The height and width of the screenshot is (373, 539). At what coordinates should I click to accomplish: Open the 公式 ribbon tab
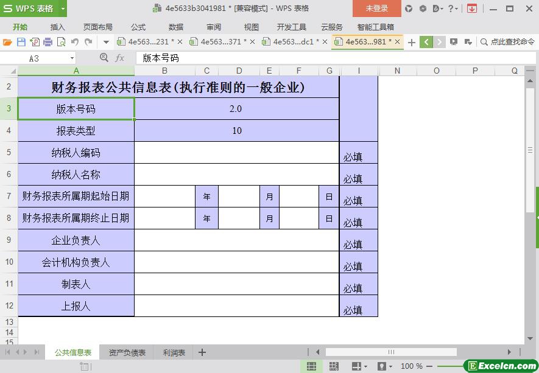pos(138,27)
